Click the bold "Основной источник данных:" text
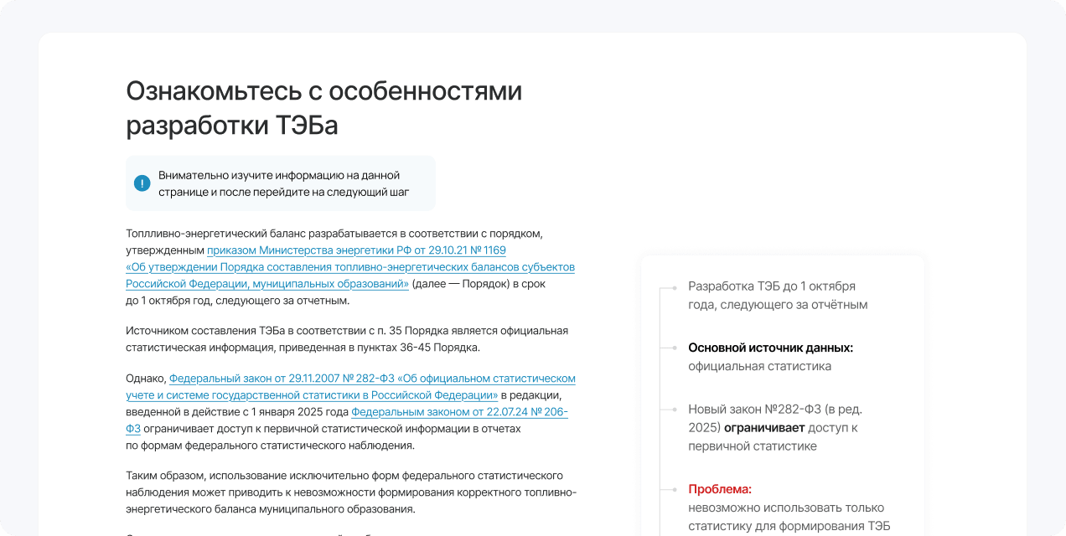This screenshot has width=1066, height=536. click(x=770, y=348)
